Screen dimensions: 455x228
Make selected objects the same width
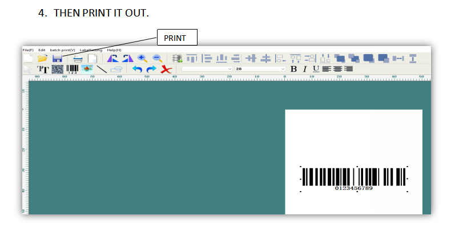coord(398,59)
